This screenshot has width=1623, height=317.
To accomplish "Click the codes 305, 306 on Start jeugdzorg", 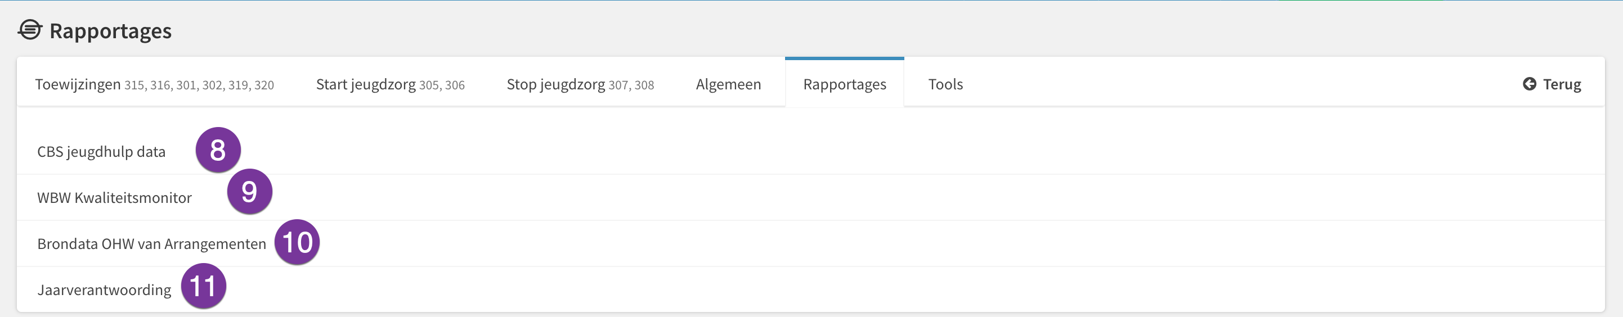I will tap(442, 85).
